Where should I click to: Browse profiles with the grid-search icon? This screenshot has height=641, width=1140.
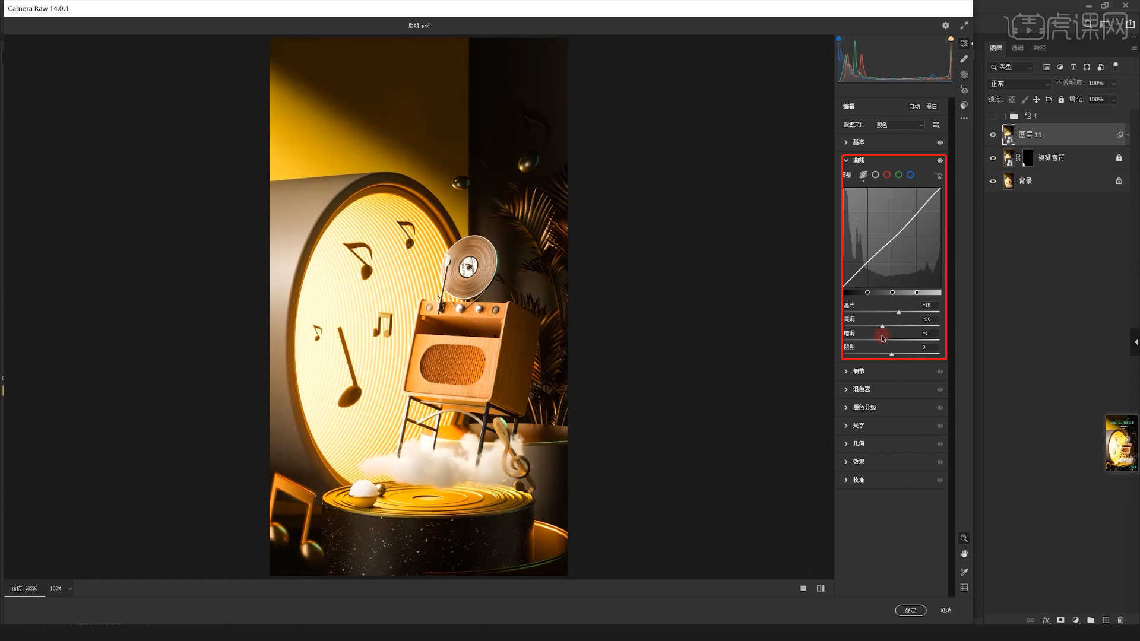tap(936, 125)
